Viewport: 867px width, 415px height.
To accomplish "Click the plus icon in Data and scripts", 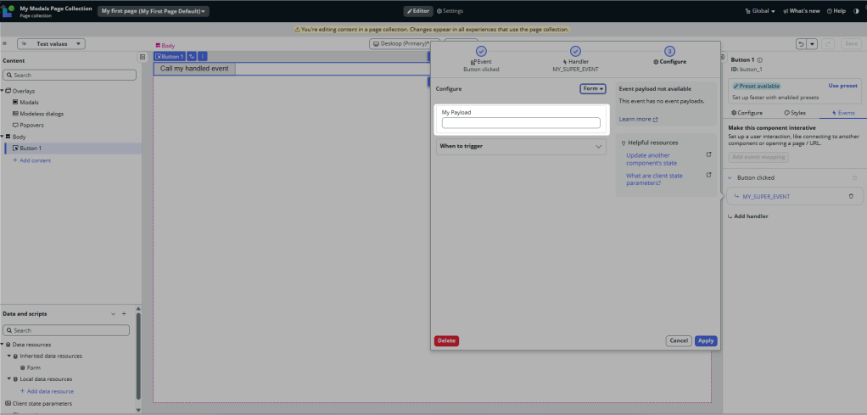I will pos(124,314).
